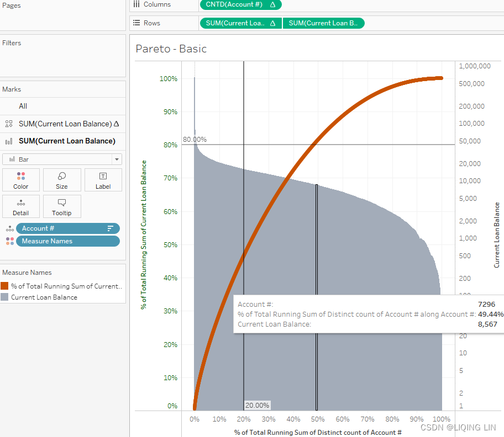Image resolution: width=504 pixels, height=437 pixels.
Task: Click the Columns shelf icon
Action: (x=136, y=4)
